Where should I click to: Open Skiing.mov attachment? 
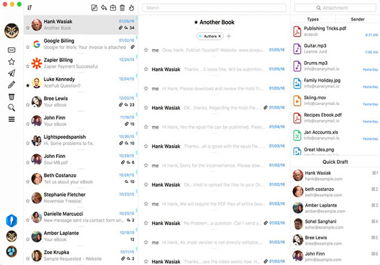point(336,101)
